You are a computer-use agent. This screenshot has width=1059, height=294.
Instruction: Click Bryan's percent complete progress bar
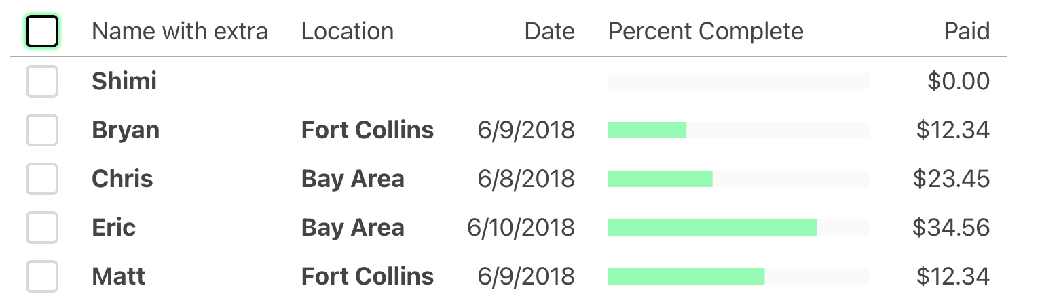tap(739, 130)
